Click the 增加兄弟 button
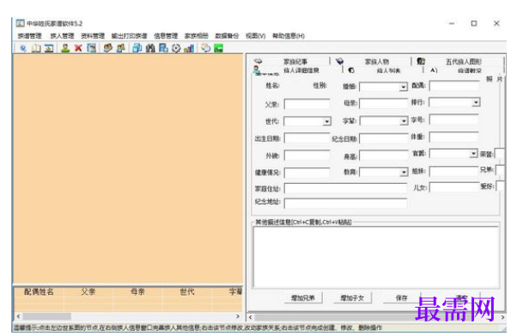This screenshot has width=511, height=336. pos(303,298)
